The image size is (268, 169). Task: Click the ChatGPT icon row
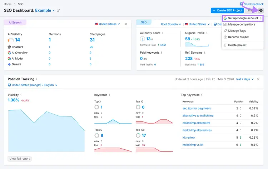[x=9, y=47]
